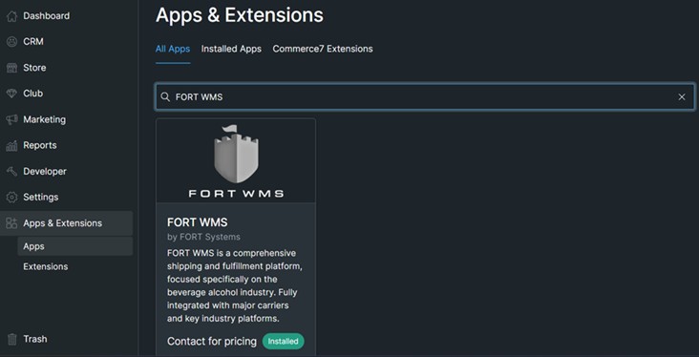Switch to the All Apps tab
The image size is (699, 357).
[x=173, y=49]
